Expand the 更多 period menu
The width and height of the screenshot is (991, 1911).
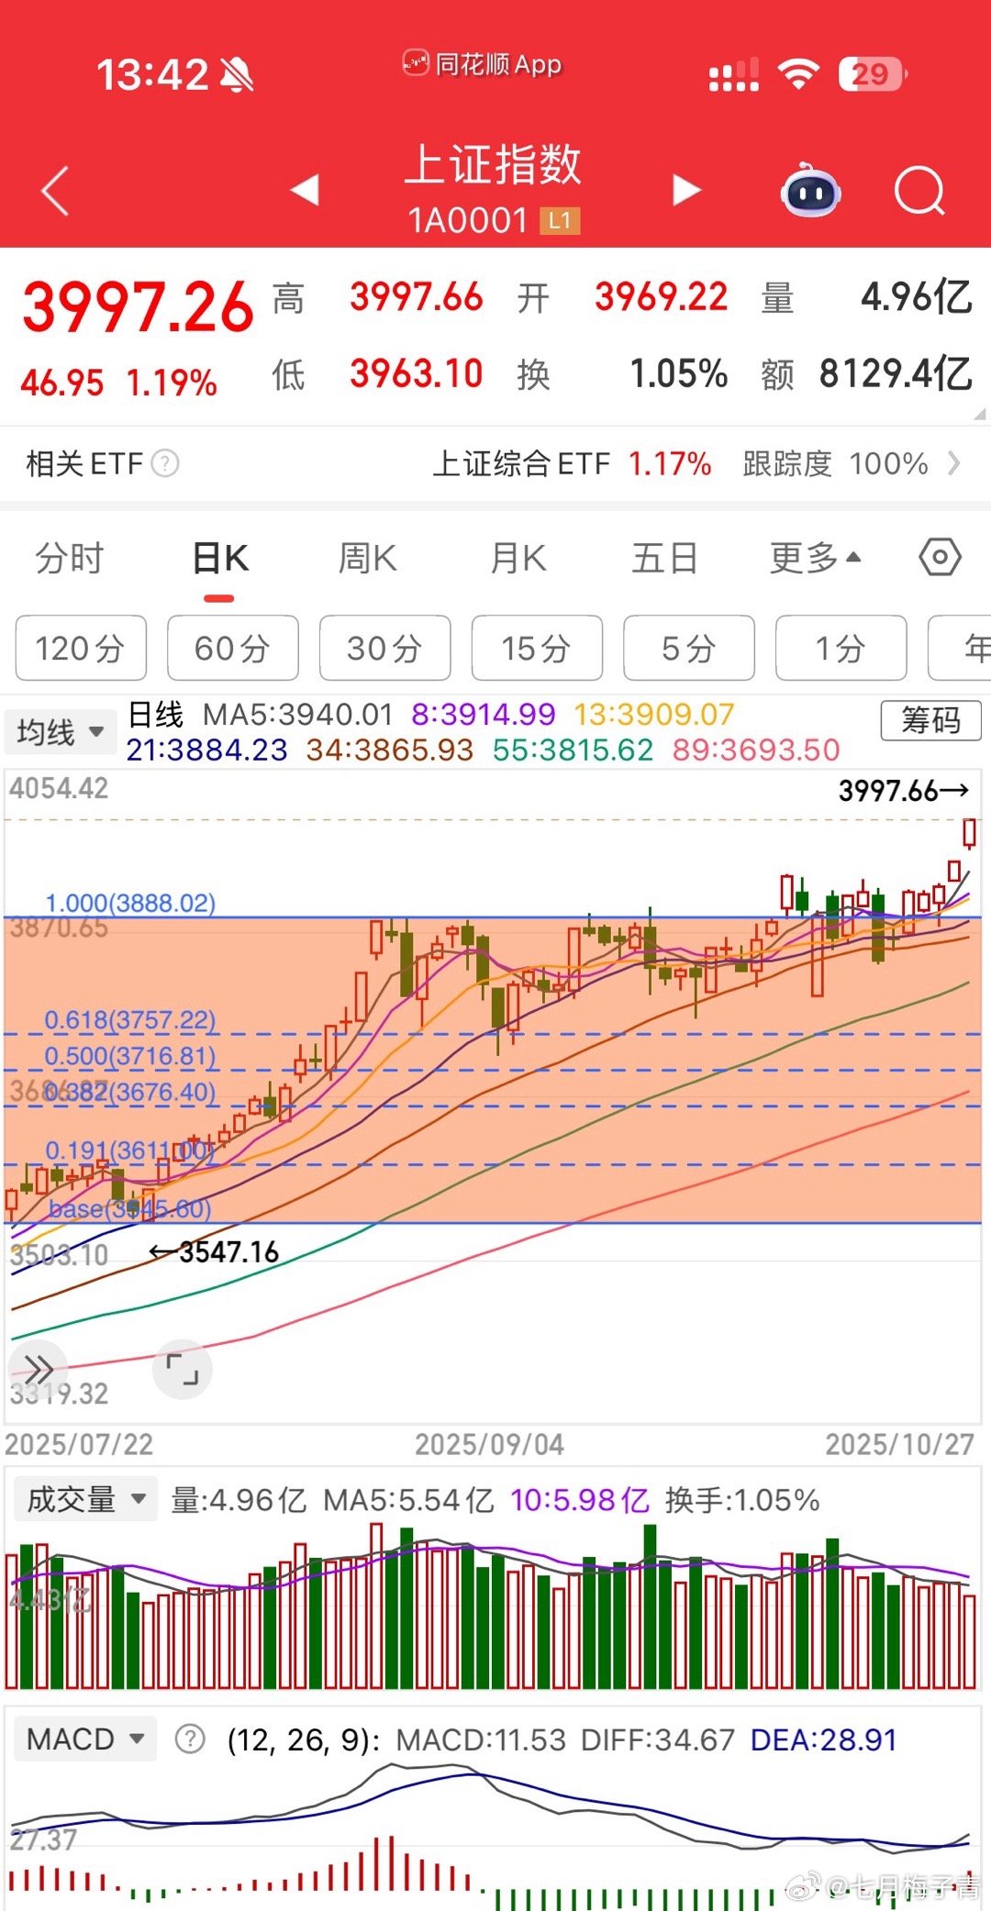coord(816,557)
